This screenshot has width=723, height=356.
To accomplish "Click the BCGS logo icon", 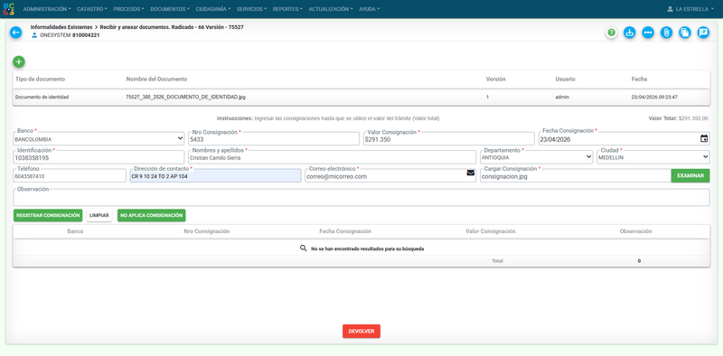I will pos(8,9).
